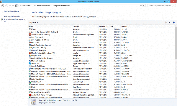
Task: Open the recent locations dropdown arrow
Action: click(10, 6)
